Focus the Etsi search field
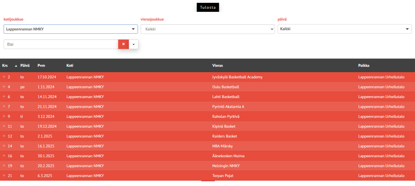The image size is (415, 186). pyautogui.click(x=61, y=45)
